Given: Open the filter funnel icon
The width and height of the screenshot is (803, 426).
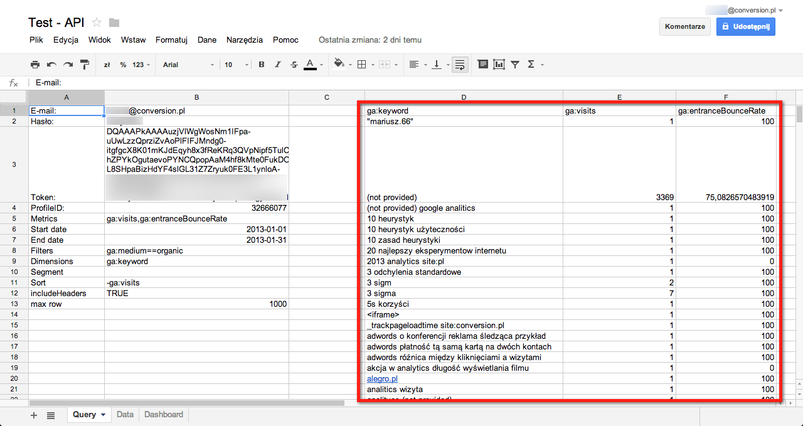Looking at the screenshot, I should coord(515,65).
